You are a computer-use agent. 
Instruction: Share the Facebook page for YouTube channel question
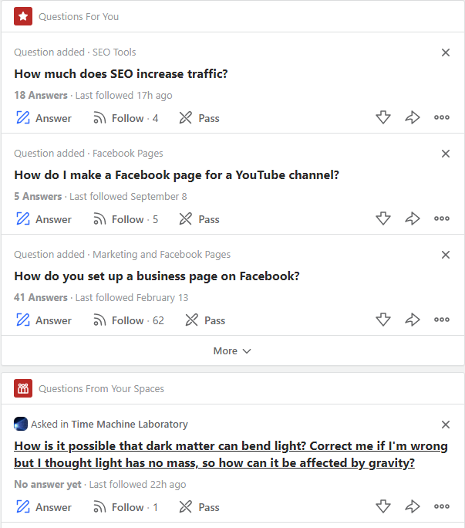[x=412, y=218]
